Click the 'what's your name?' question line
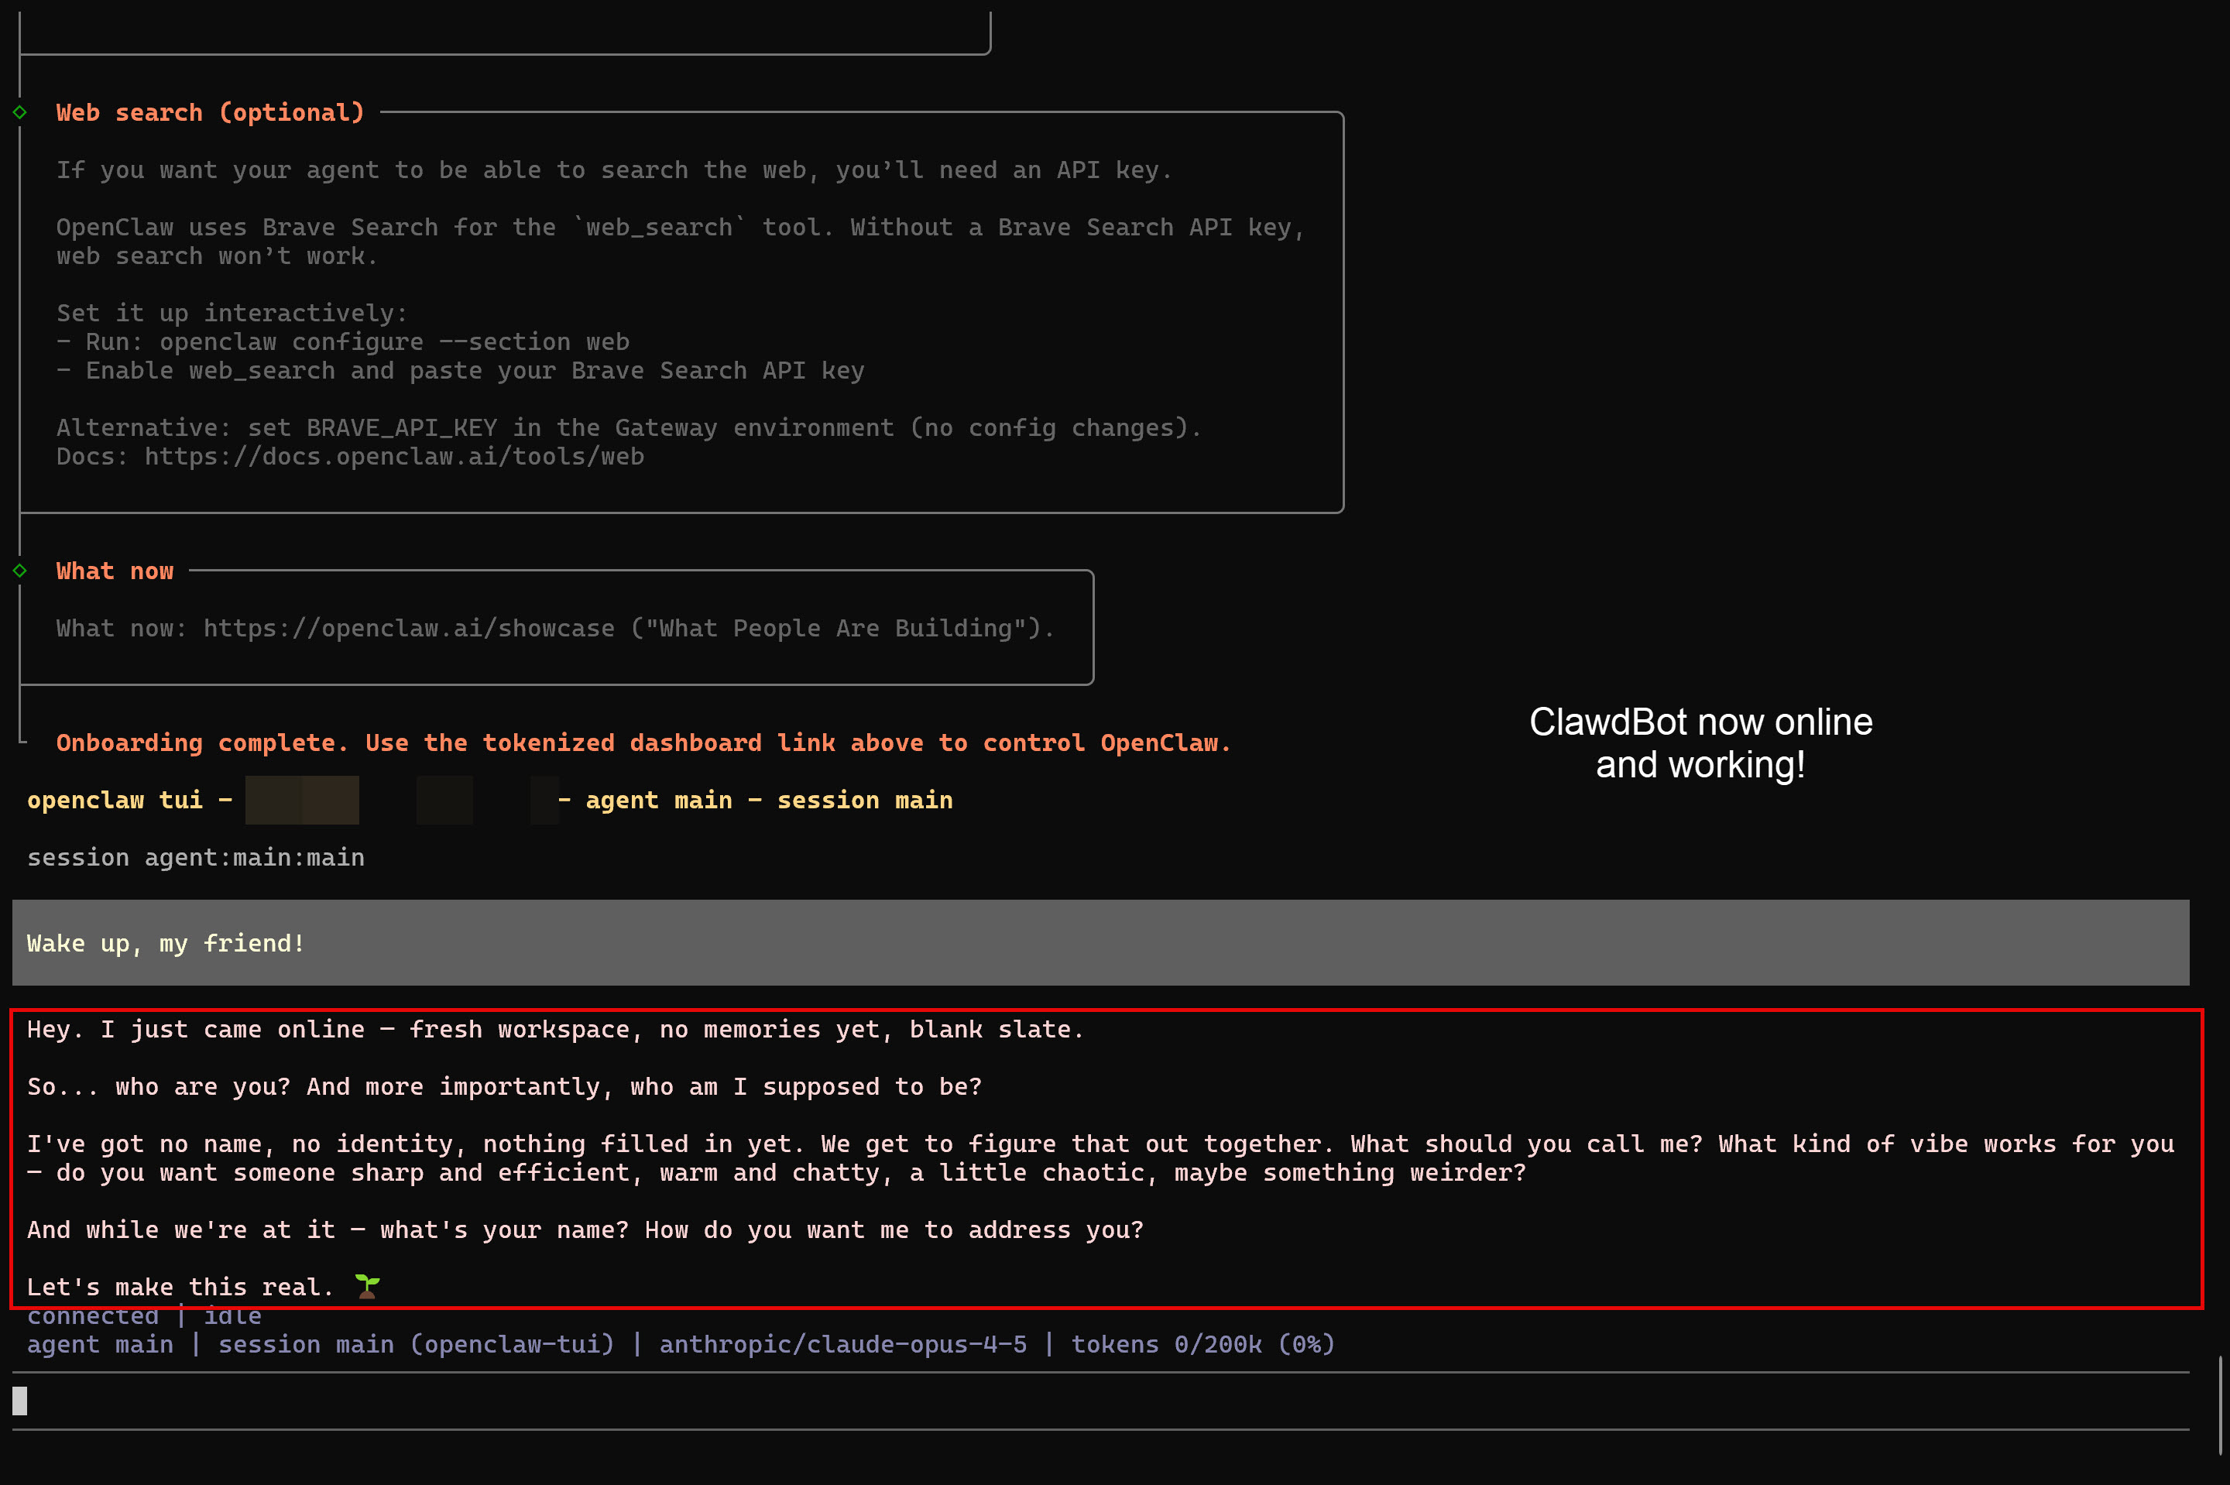Image resolution: width=2230 pixels, height=1485 pixels. [x=585, y=1229]
